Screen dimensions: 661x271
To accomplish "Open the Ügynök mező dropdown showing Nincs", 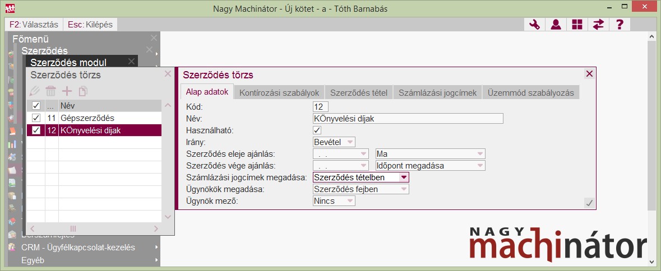I will (334, 201).
